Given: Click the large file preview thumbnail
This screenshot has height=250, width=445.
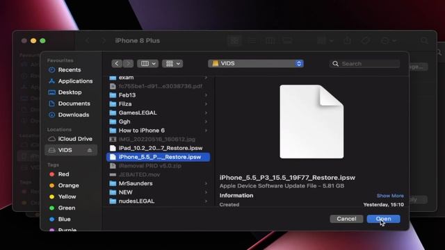Looking at the screenshot, I should (x=311, y=122).
